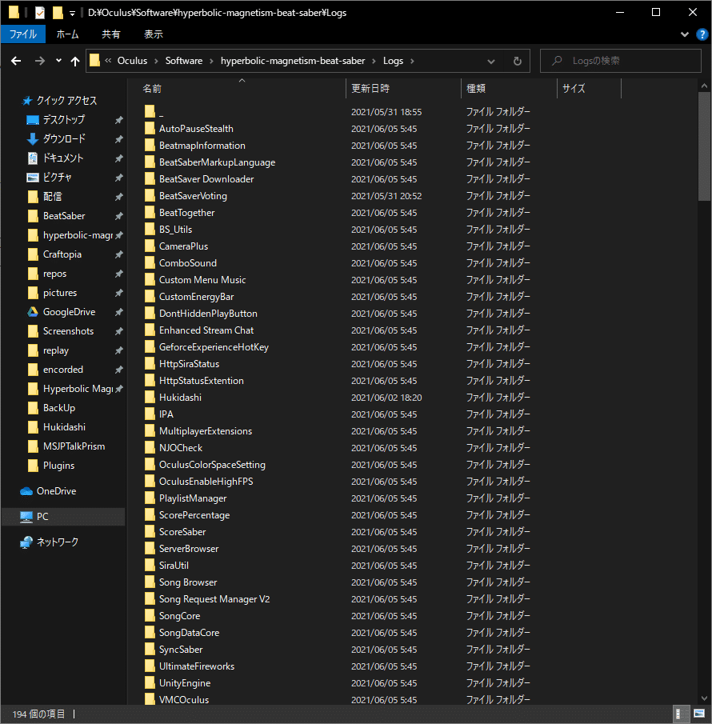Viewport: 712px width, 724px height.
Task: Expand address bar history dropdown
Action: (x=491, y=61)
